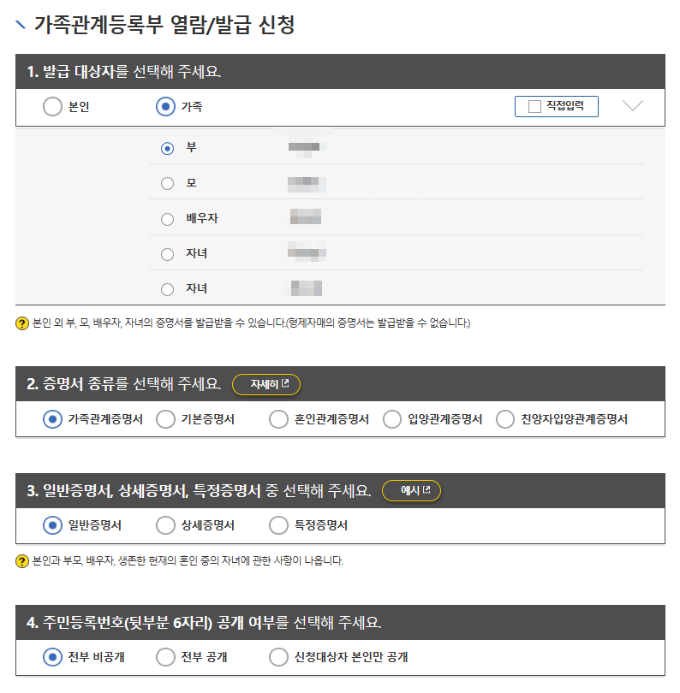Choose 친양자입양관계증명서 as the certificate type
This screenshot has width=680, height=693.
(504, 418)
